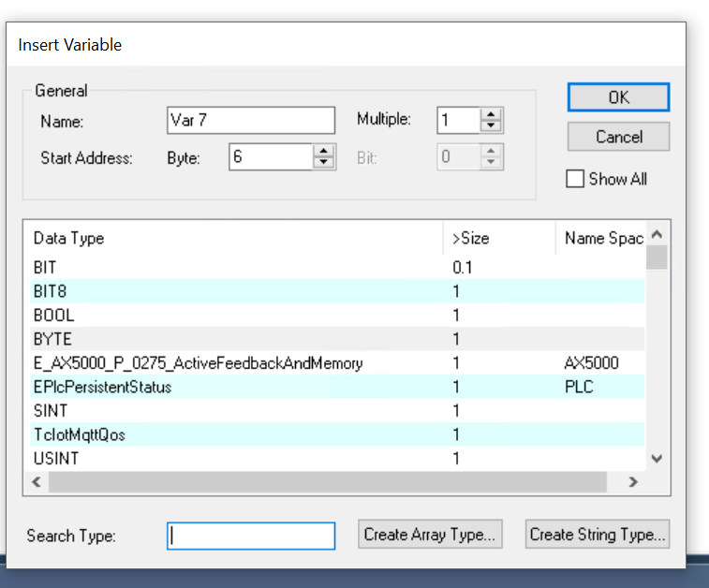Viewport: 709px width, 588px height.
Task: Click the Cancel button
Action: pyautogui.click(x=618, y=137)
